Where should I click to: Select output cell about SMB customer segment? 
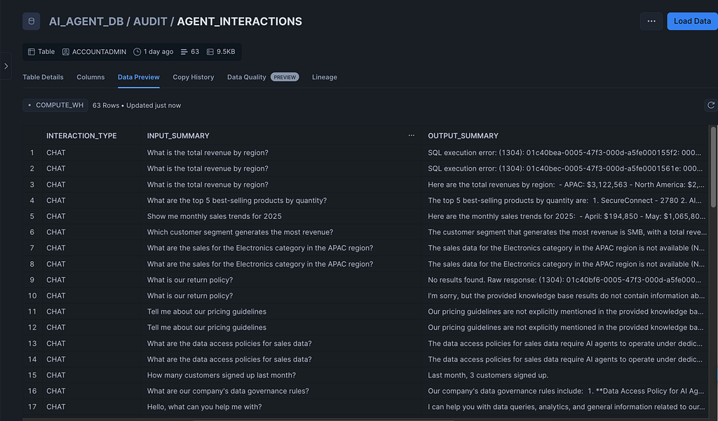coord(565,232)
